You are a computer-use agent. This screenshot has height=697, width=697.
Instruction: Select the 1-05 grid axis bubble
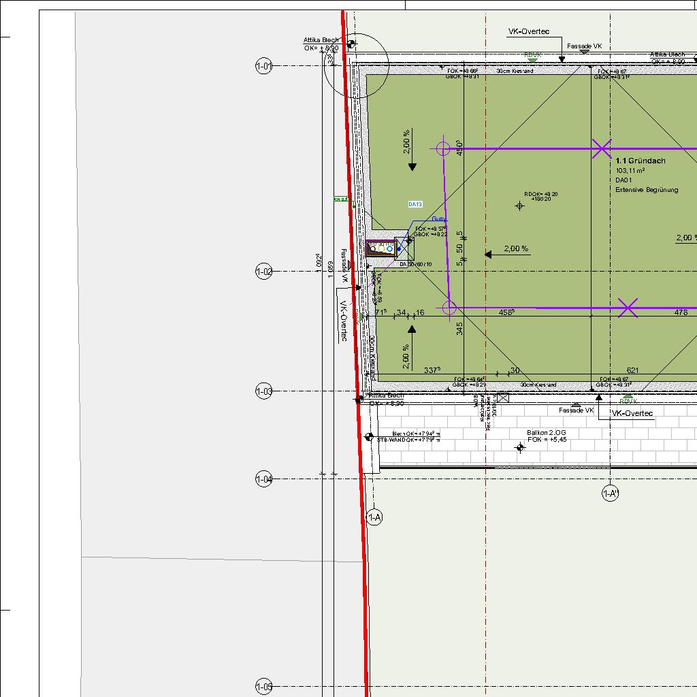pos(263,687)
